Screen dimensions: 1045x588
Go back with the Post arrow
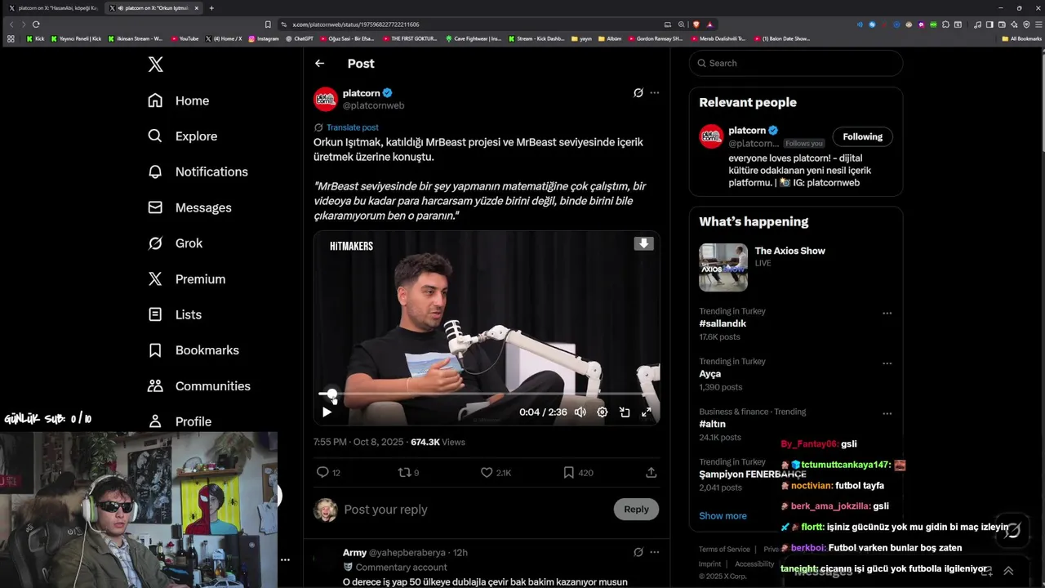tap(319, 63)
